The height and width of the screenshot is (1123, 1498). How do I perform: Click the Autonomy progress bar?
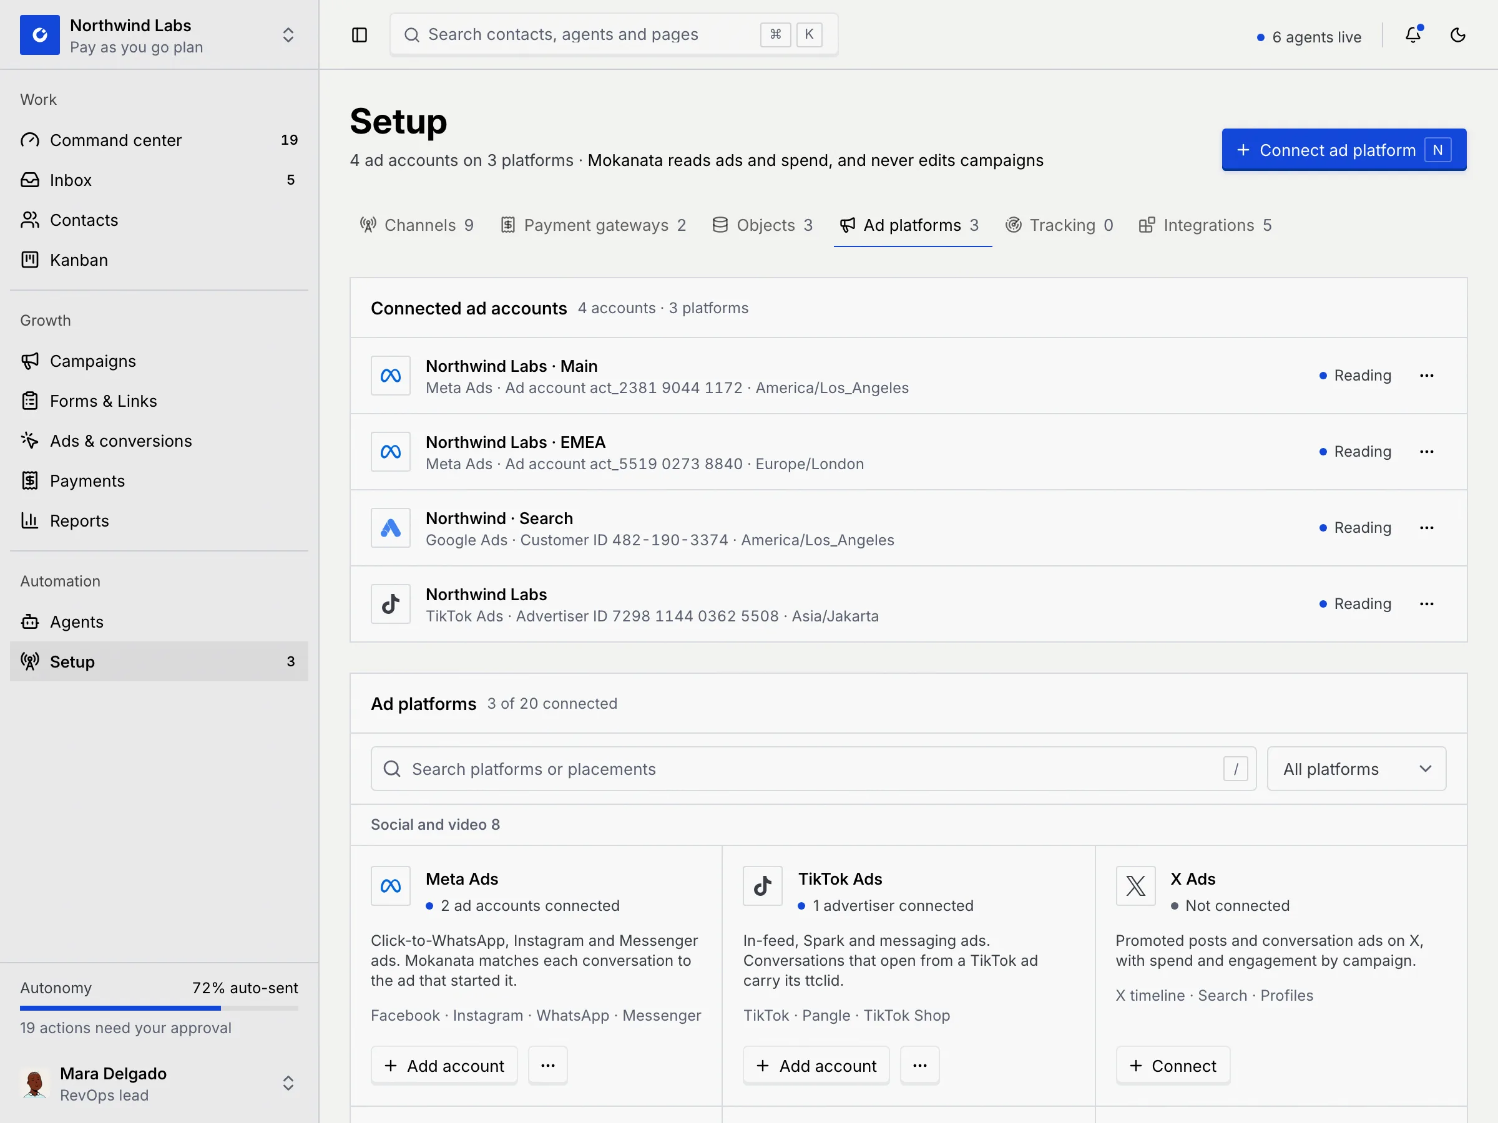coord(159,1008)
